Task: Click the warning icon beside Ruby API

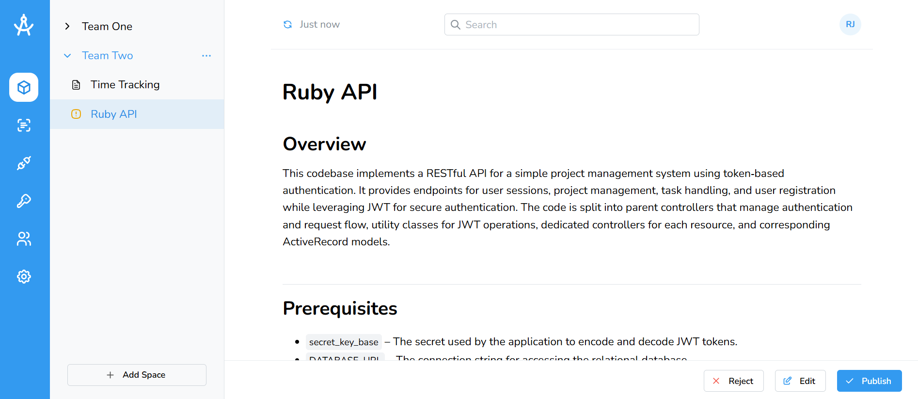Action: (76, 114)
